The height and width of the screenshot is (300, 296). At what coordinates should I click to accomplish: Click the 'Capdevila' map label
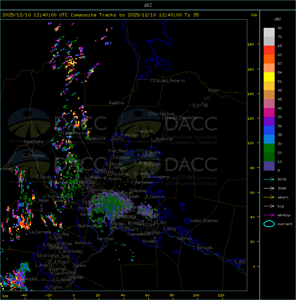95,139
